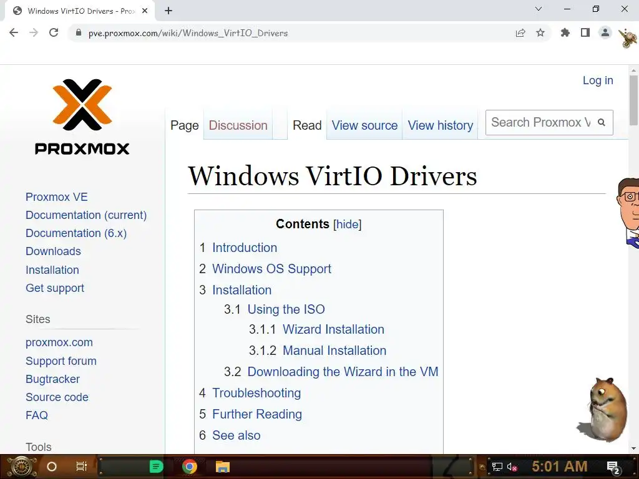Viewport: 639px width, 479px height.
Task: Open the Source code link
Action: [x=57, y=397]
